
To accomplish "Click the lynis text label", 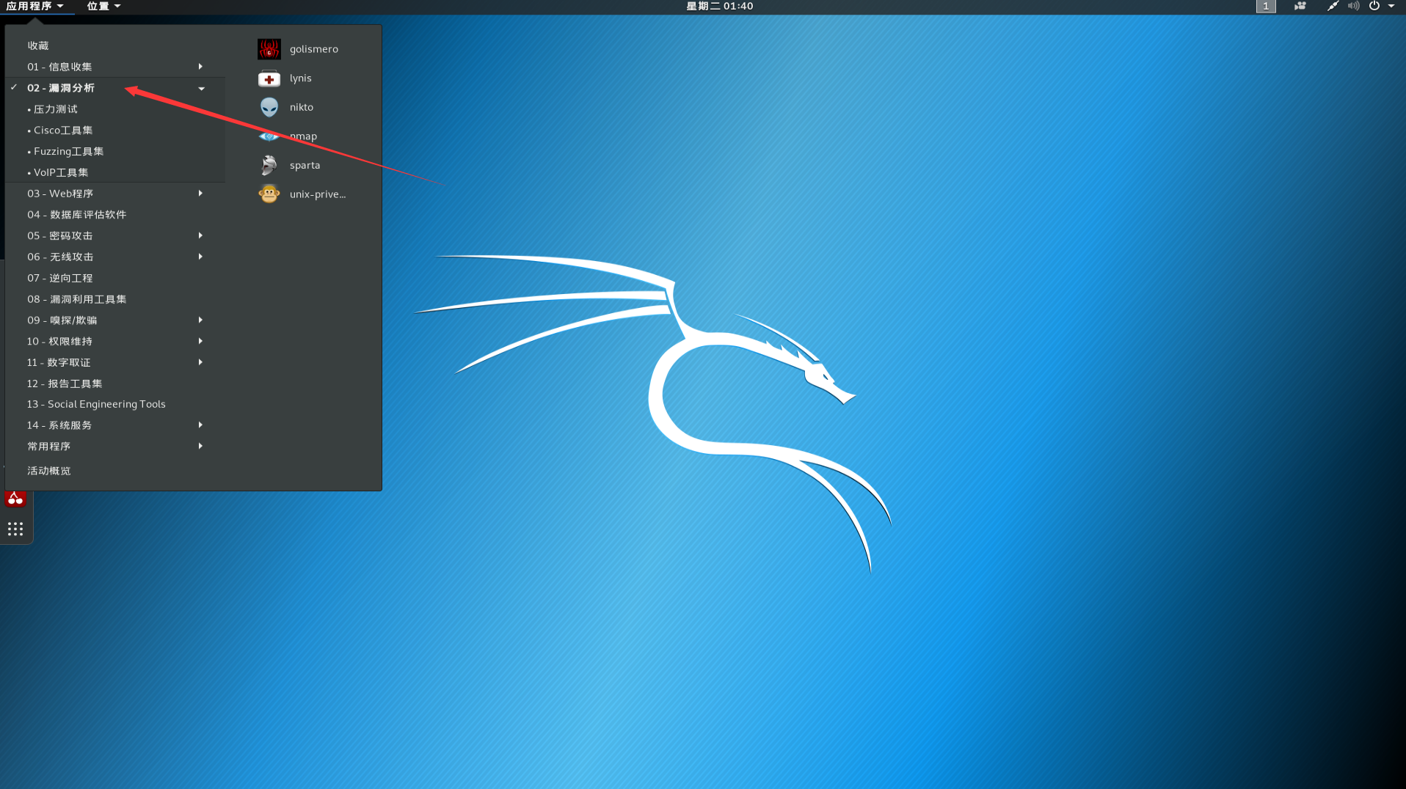I will [x=301, y=78].
